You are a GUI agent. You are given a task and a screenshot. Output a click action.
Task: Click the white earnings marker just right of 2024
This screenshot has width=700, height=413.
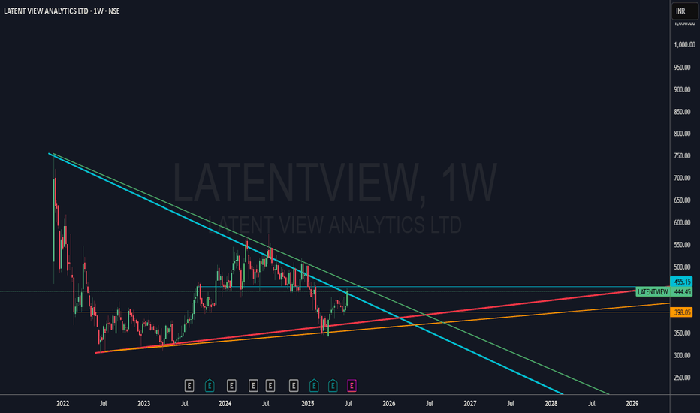pos(231,385)
